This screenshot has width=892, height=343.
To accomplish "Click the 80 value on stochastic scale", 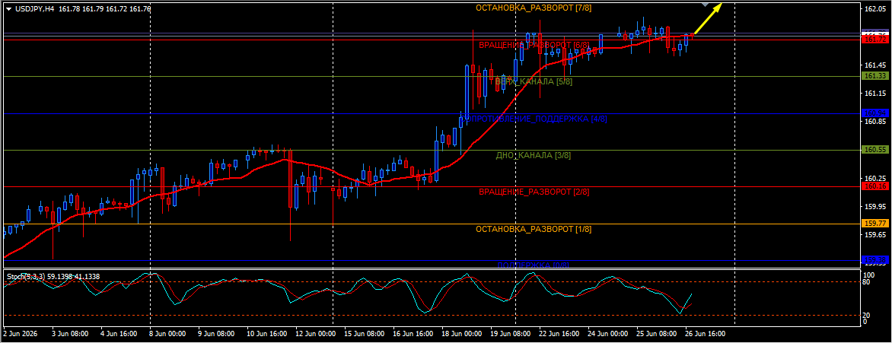I will [x=867, y=281].
